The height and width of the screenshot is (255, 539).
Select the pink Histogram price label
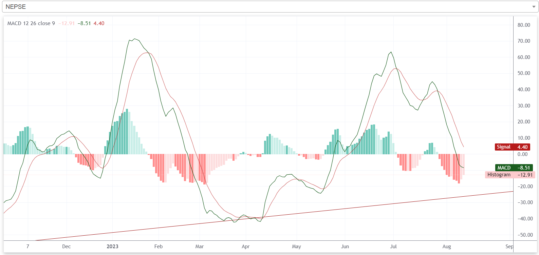510,175
